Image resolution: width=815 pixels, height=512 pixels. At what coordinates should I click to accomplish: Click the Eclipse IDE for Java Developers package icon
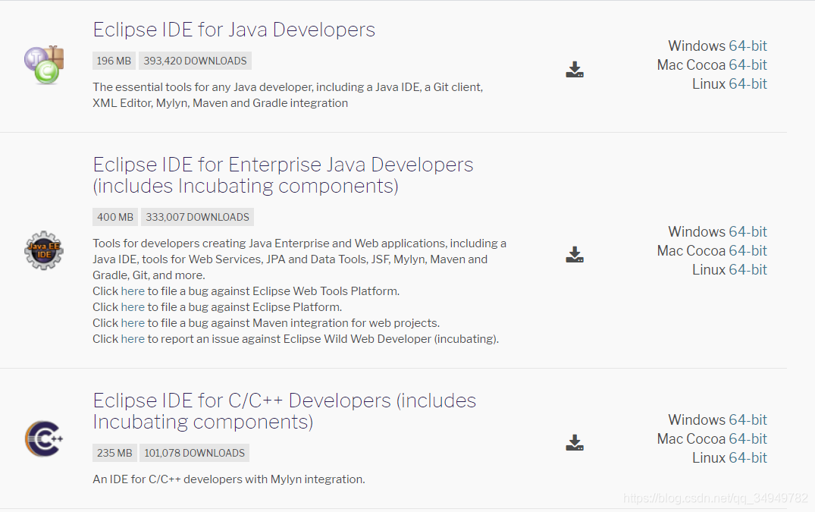43,64
